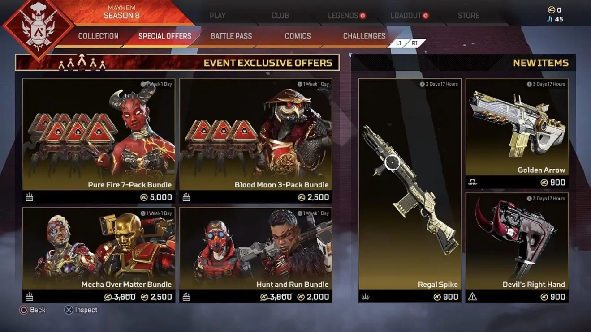Select the Regal Spike weapon skin
This screenshot has width=591, height=332.
[410, 191]
